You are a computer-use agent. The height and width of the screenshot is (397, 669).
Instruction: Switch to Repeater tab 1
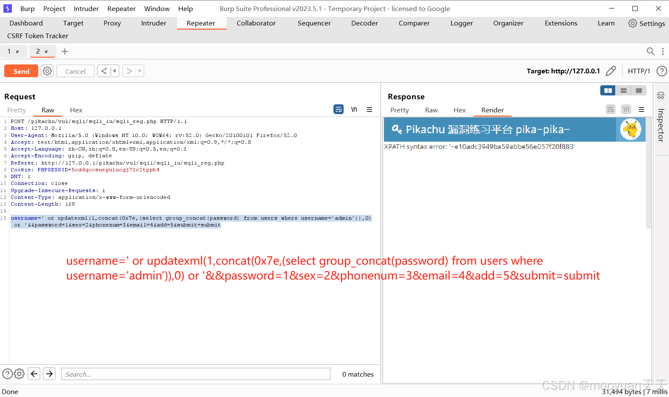pos(9,51)
